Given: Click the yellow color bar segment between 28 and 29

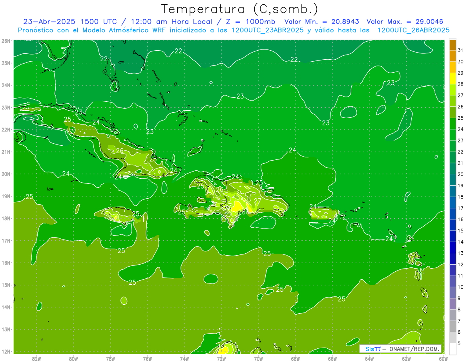Looking at the screenshot, I should point(453,79).
